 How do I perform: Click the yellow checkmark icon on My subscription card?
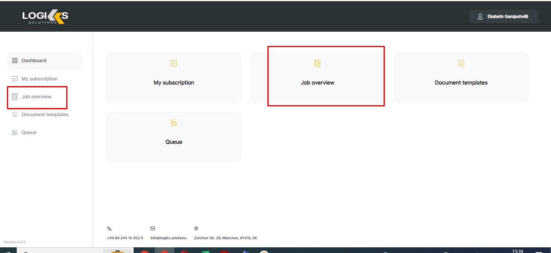coord(174,63)
